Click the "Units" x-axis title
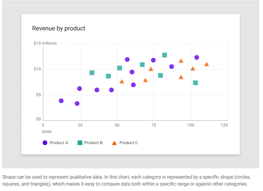 click(x=47, y=131)
